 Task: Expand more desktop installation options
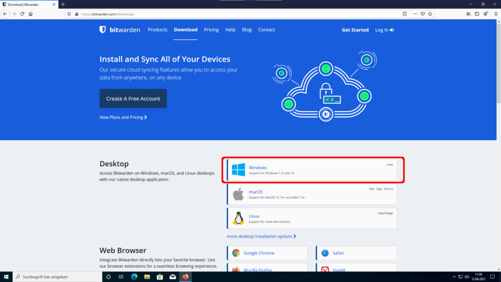coord(261,236)
